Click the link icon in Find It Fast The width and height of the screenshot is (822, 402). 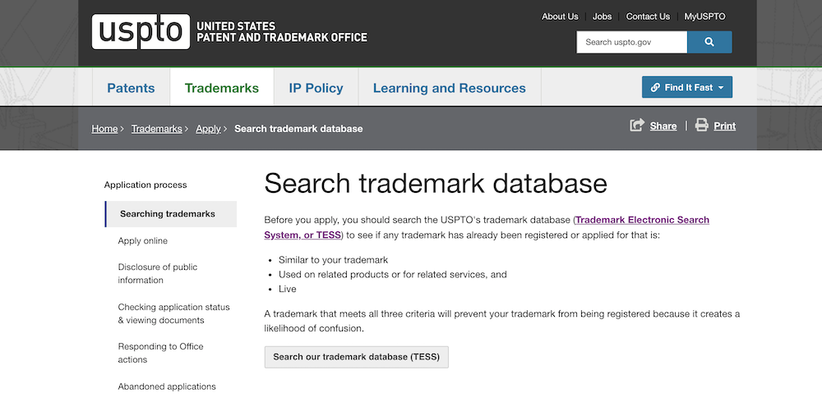click(655, 88)
